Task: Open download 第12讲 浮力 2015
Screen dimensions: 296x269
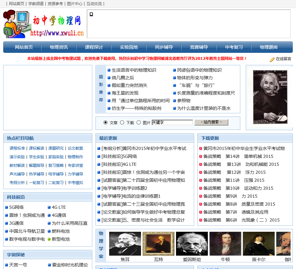Action: [x=235, y=172]
